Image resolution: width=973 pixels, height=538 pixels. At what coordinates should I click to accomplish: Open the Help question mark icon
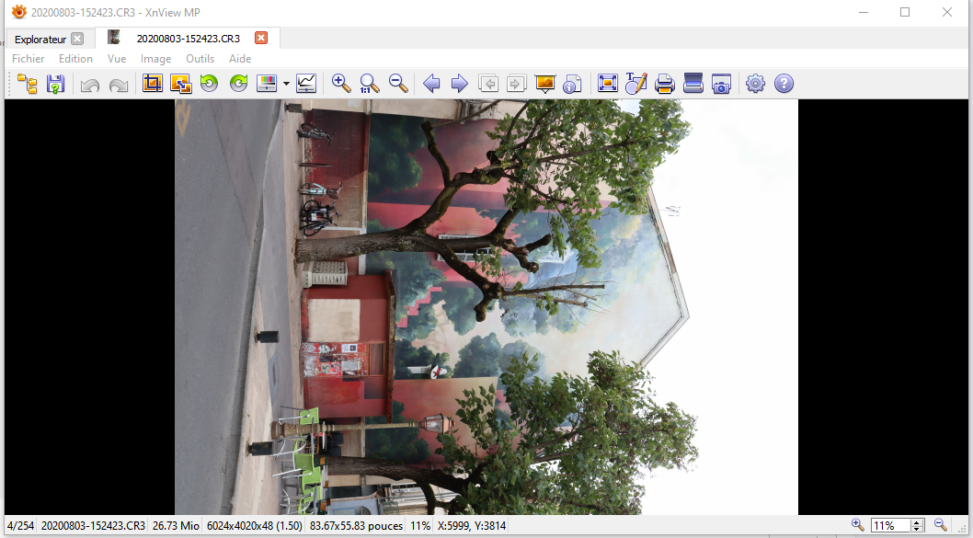coord(784,83)
